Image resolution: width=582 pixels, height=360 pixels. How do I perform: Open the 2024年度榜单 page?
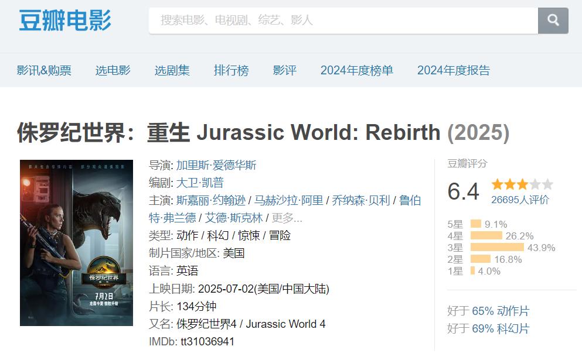357,70
